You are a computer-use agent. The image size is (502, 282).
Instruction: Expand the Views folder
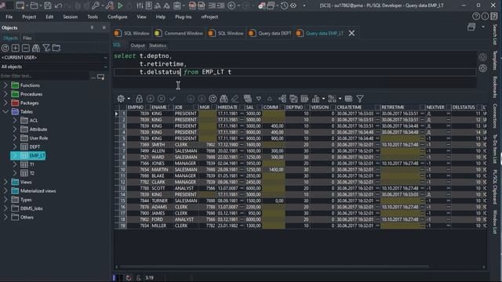(x=5, y=182)
